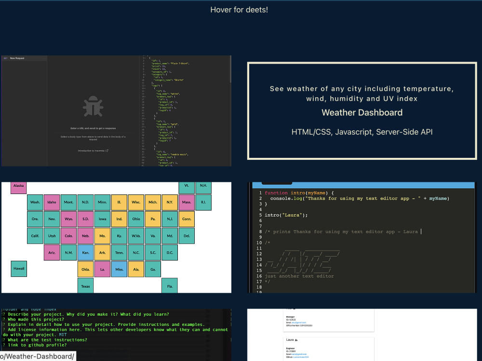Select the Wash. state tile
The width and height of the screenshot is (482, 361).
point(35,202)
